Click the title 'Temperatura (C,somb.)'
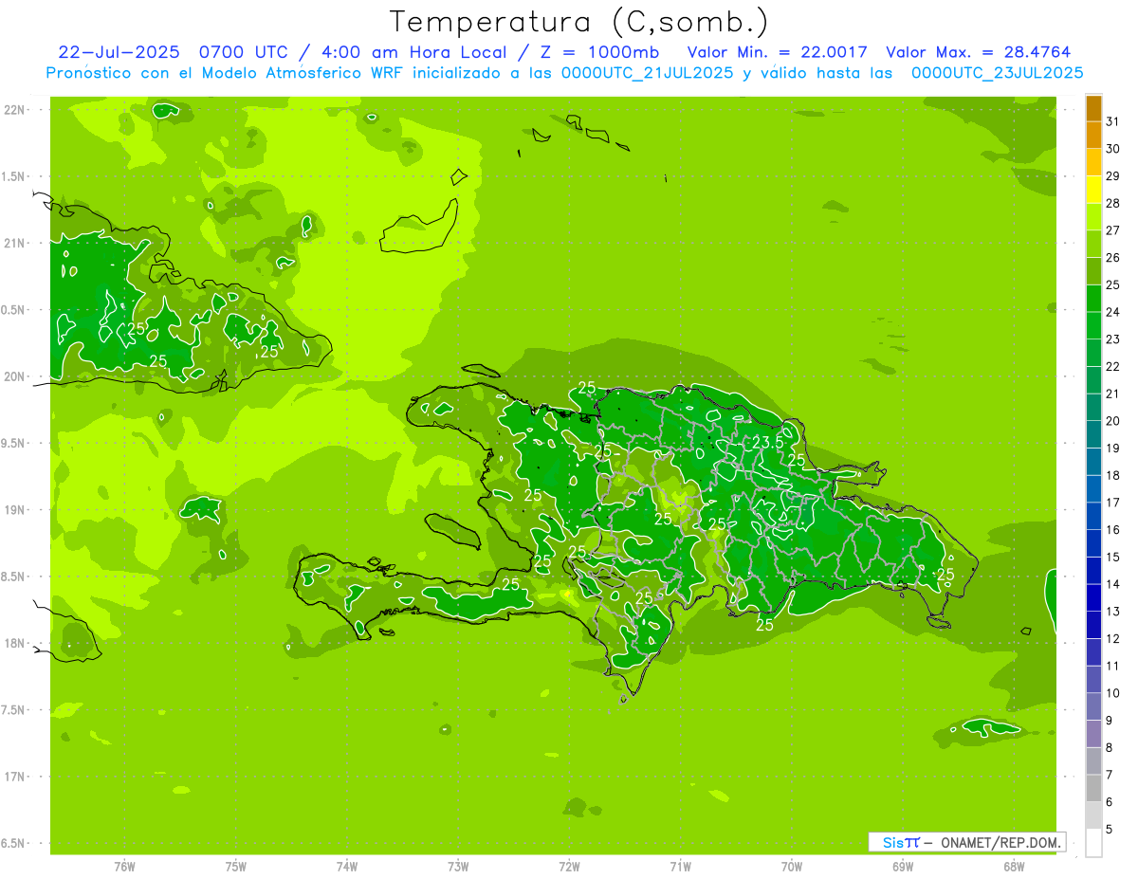Screen dimensions: 1138x879 (x=578, y=22)
